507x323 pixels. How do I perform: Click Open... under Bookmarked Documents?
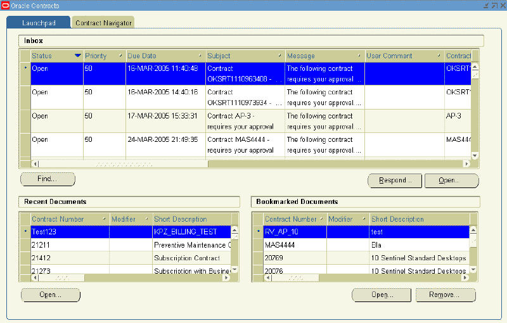click(382, 295)
